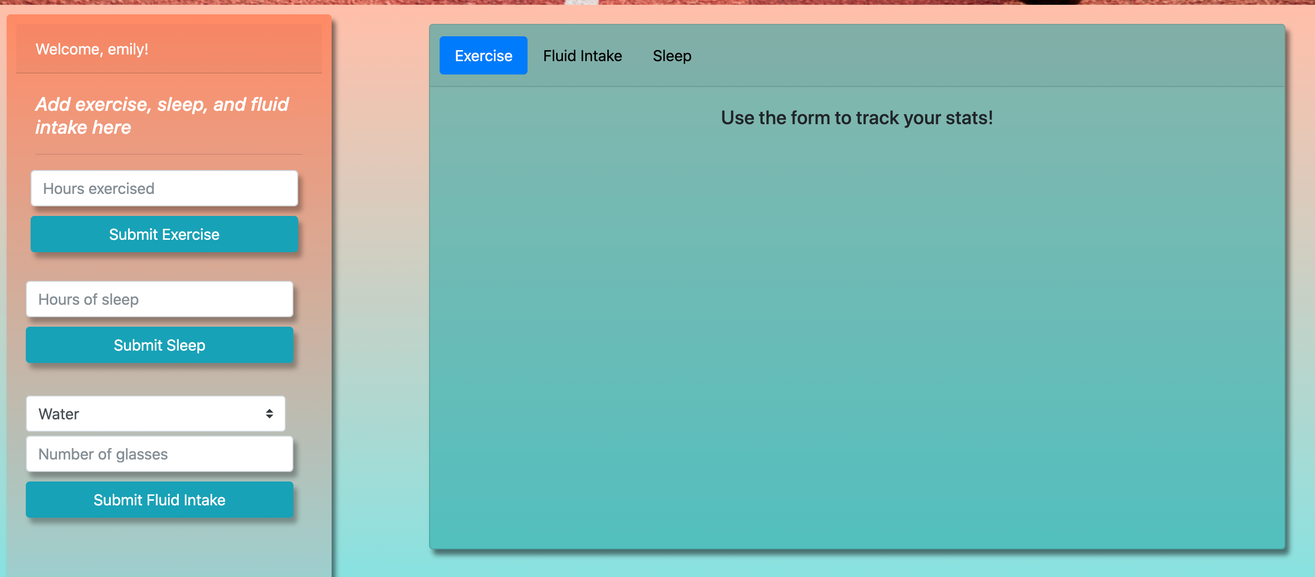Click the Welcome, emily! header text

[92, 49]
